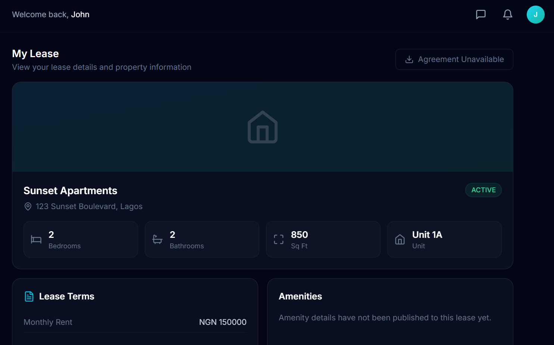Click the Sq Ft label

click(x=299, y=246)
